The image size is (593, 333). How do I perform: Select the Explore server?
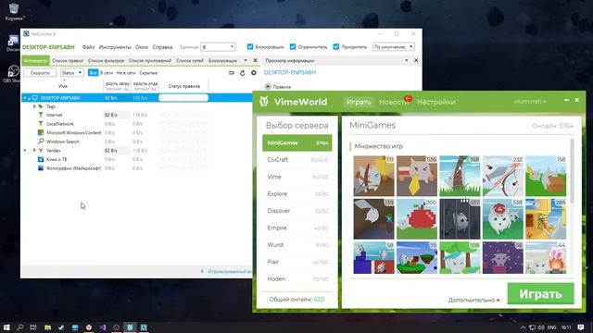(297, 193)
